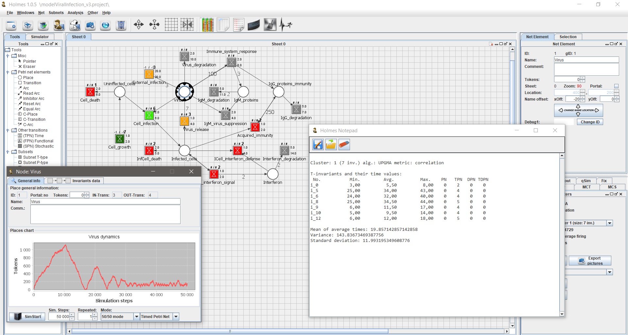The image size is (628, 335).
Task: Switch to the Simulator tab
Action: (40, 37)
